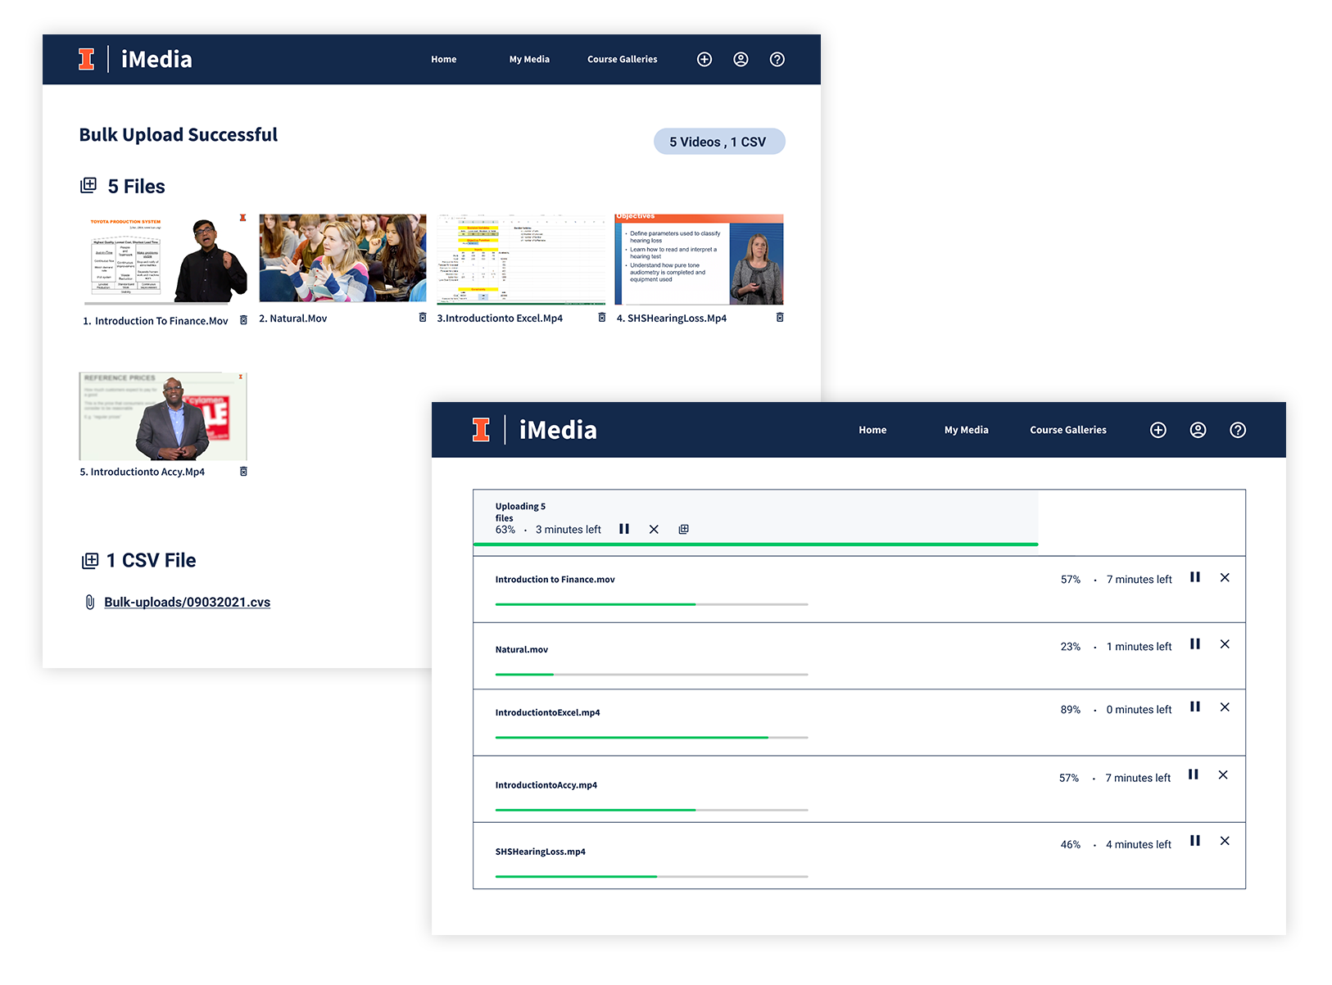Open the help icon in the back window header

click(777, 59)
